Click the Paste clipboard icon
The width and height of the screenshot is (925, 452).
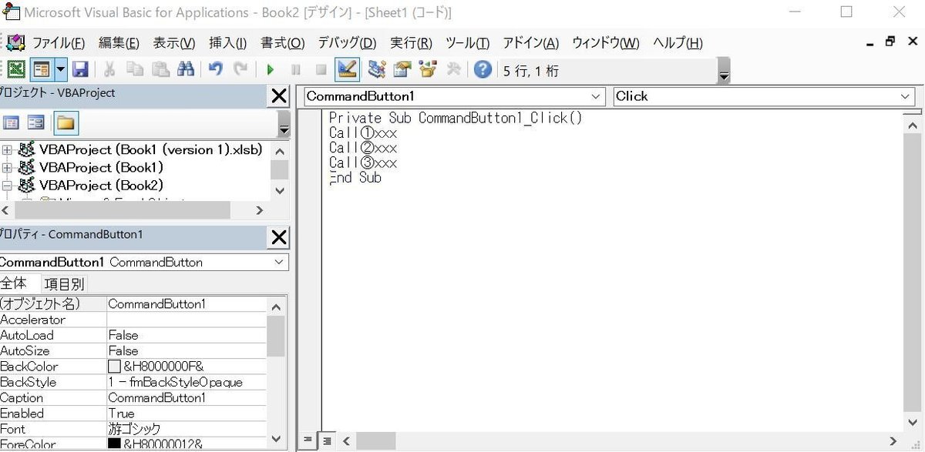160,70
